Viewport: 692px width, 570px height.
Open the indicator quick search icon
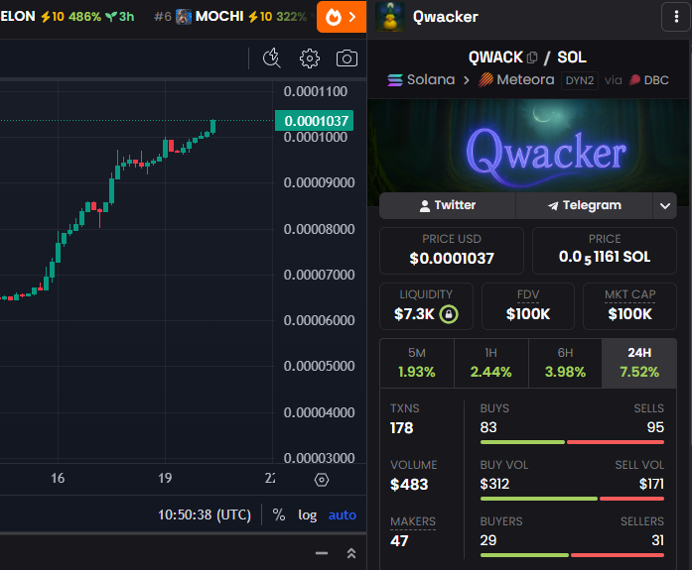[x=271, y=58]
